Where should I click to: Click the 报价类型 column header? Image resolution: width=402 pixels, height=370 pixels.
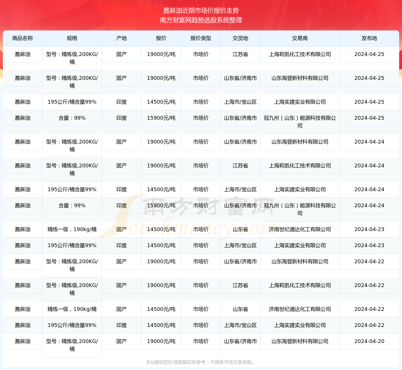[201, 38]
